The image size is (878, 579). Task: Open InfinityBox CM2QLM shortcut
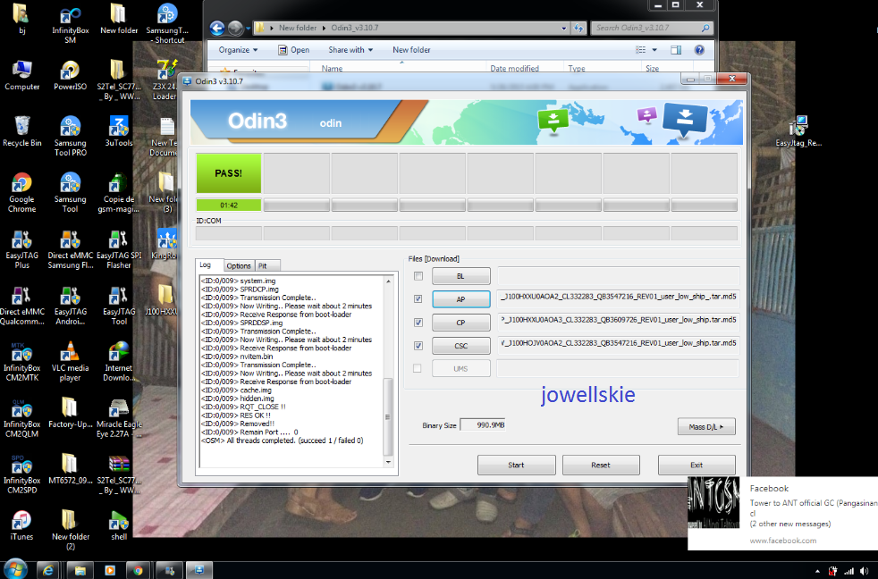[21, 417]
